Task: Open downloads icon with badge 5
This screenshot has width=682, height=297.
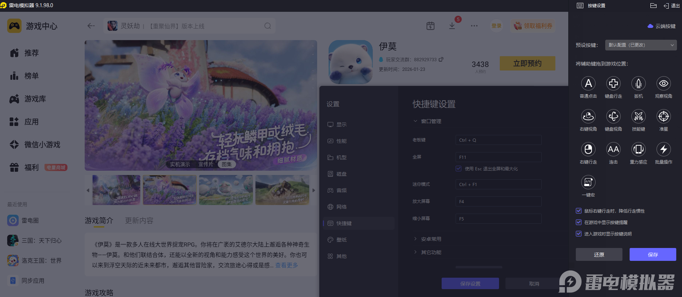Action: (x=452, y=26)
